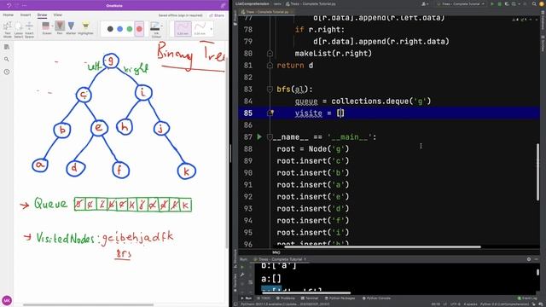
Task: Open Run tool window settings gear
Action: click(x=529, y=259)
